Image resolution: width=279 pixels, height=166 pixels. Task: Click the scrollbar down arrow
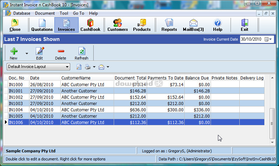(x=272, y=143)
